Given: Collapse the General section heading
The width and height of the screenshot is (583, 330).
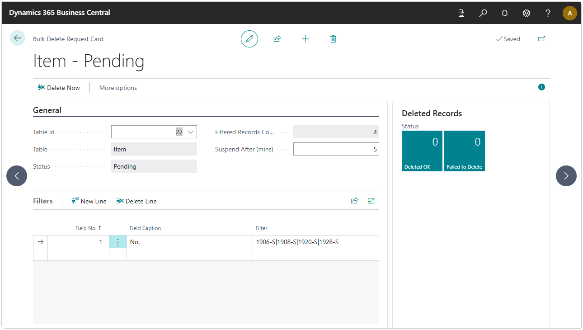Looking at the screenshot, I should [x=47, y=110].
